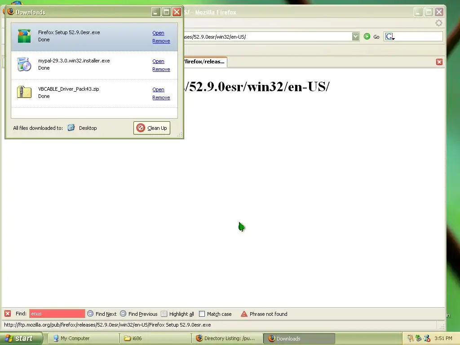Remove VBCABLE_Driver_Pack43.zip entry
460x345 pixels.
point(161,97)
